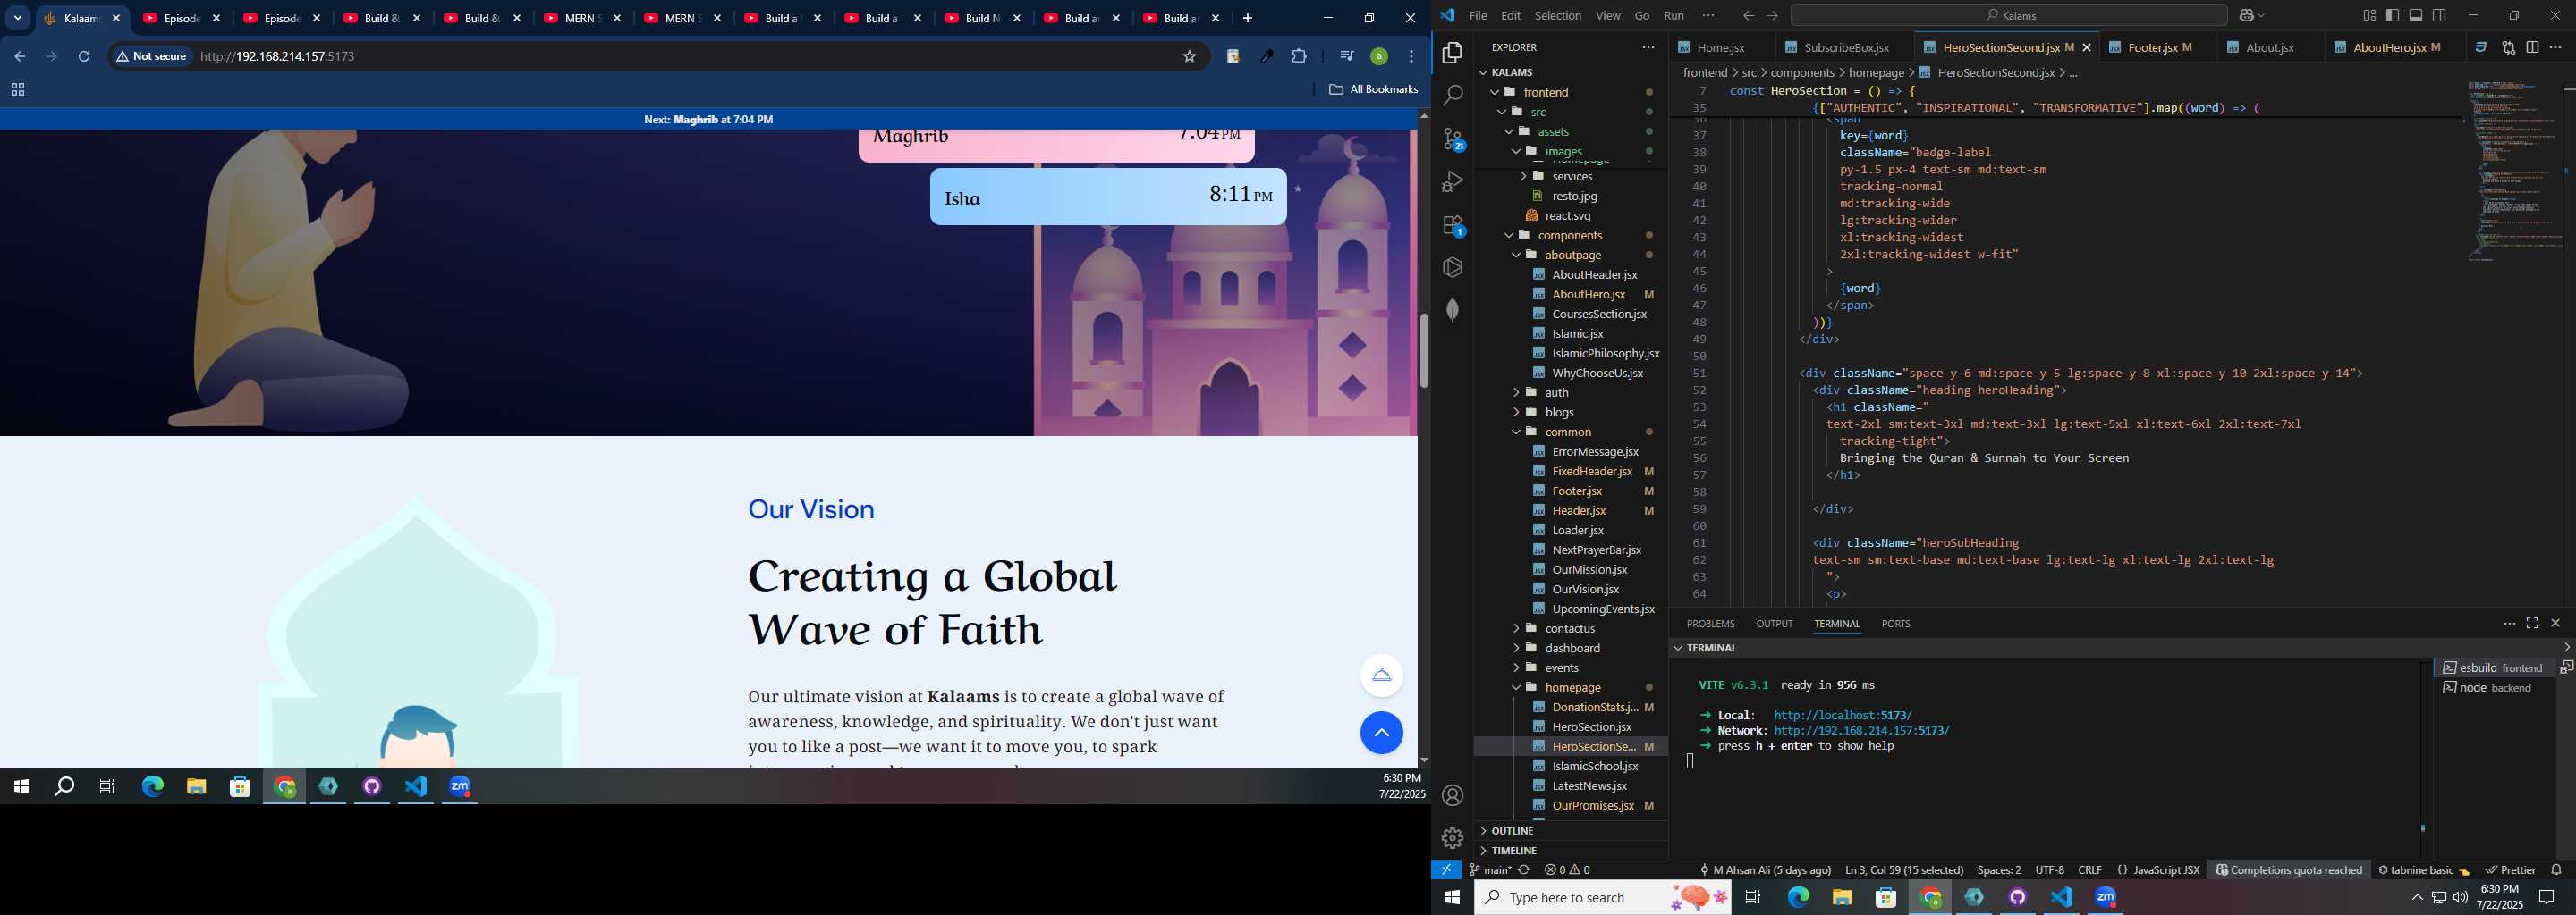The height and width of the screenshot is (915, 2576).
Task: Click the Open Changes icon in editor toolbar
Action: pyautogui.click(x=2508, y=47)
